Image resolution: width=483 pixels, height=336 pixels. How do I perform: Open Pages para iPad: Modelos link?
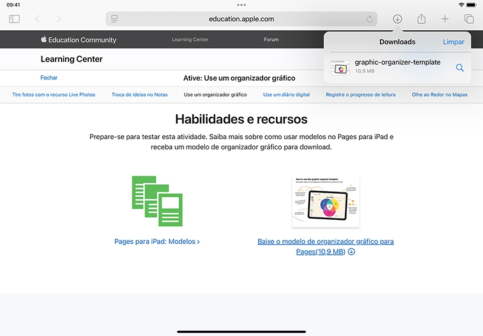coord(157,241)
